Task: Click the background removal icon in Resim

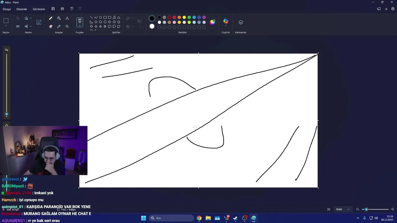Action: click(18, 26)
